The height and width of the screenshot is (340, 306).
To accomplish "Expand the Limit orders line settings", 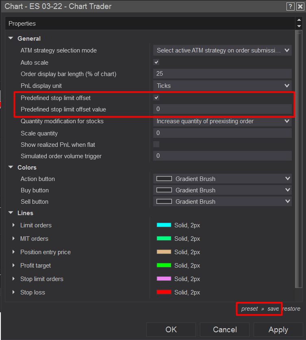I will pyautogui.click(x=14, y=225).
